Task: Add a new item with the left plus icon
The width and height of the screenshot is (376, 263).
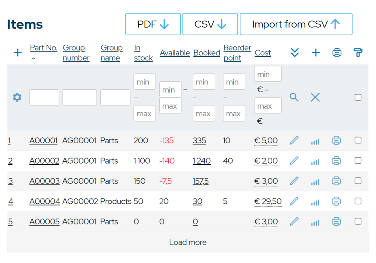Action: pyautogui.click(x=17, y=53)
